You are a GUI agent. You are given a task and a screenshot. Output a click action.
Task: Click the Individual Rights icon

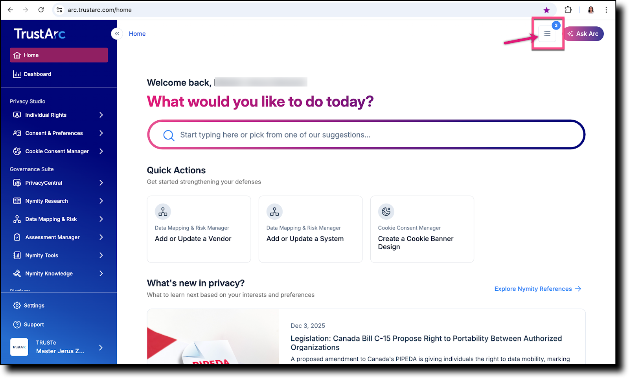[x=17, y=115]
